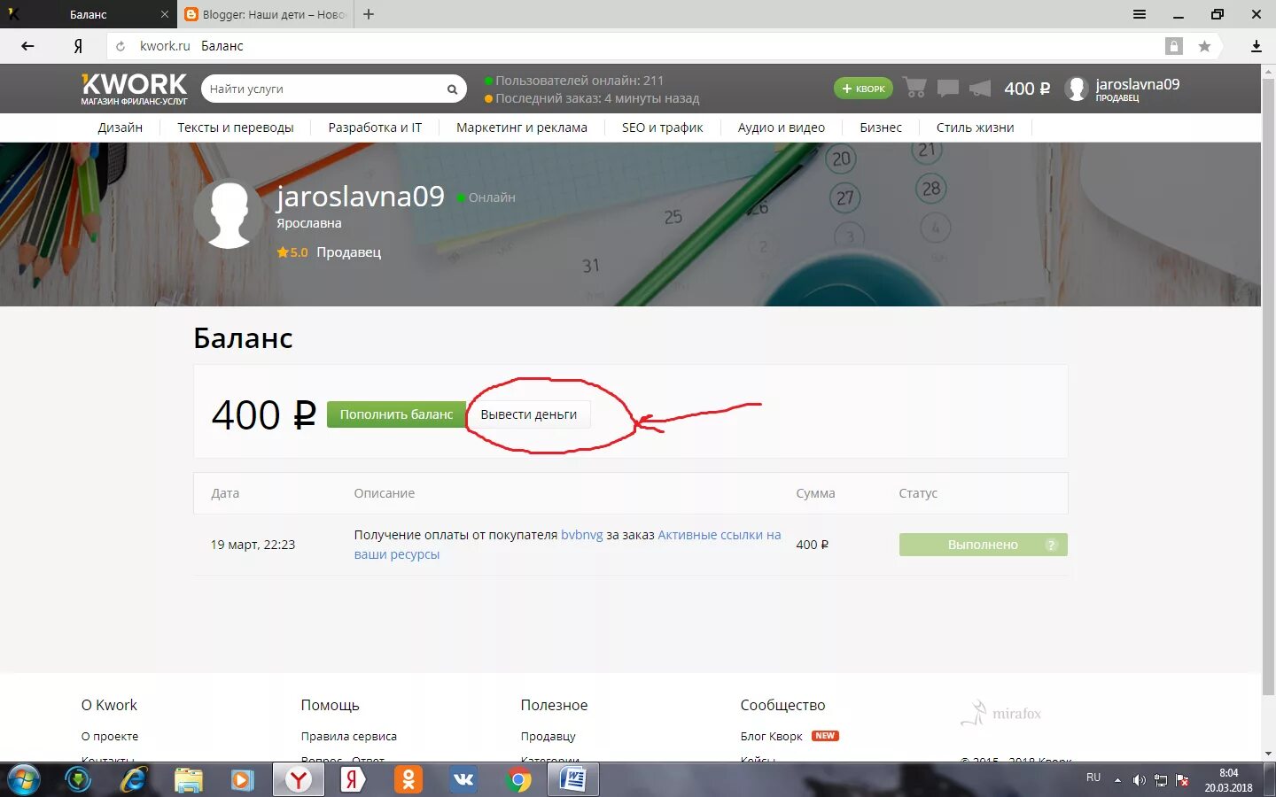The image size is (1276, 797).
Task: Open the notifications megaphone icon
Action: [980, 88]
